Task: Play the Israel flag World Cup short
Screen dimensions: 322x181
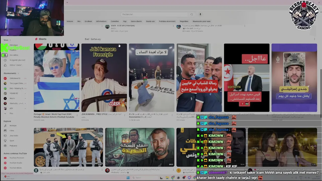Action: 57,78
